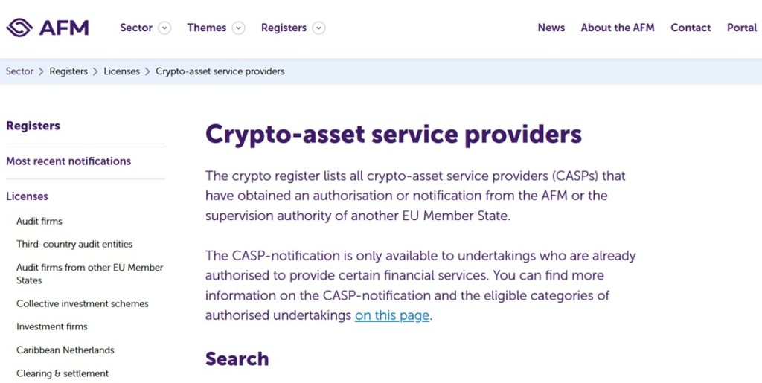Click the Registers breadcrumb link

[x=68, y=71]
